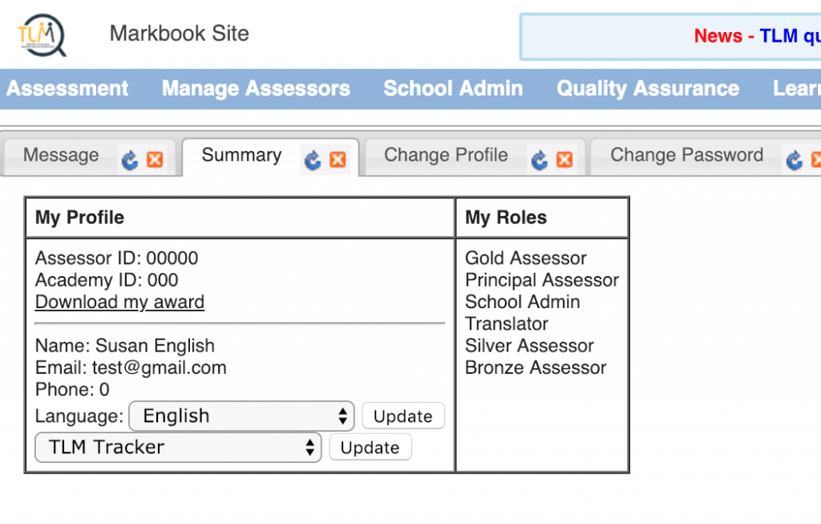Viewport: 821px width, 524px height.
Task: Open the Quality Assurance menu
Action: pyautogui.click(x=648, y=88)
